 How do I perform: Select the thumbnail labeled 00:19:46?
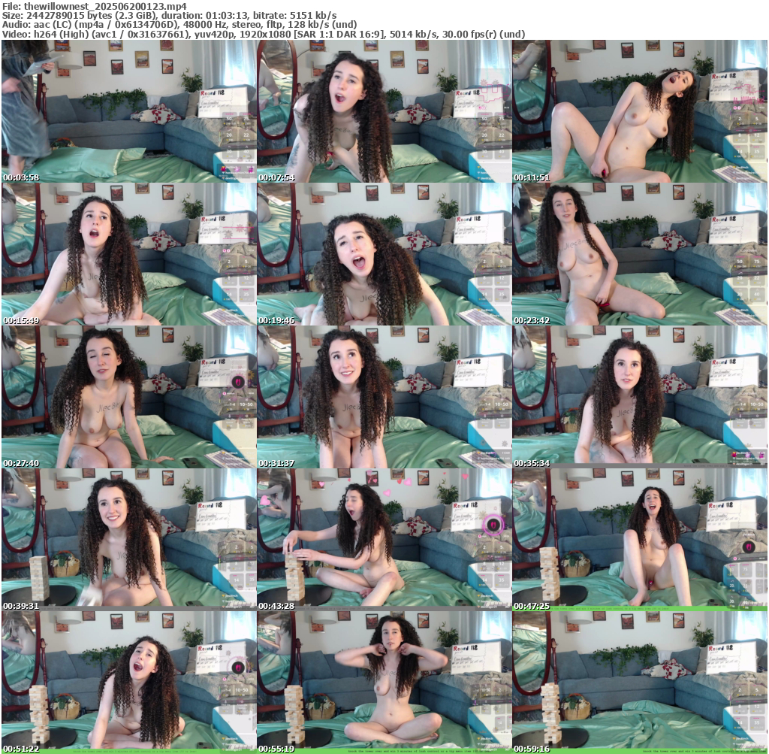pos(384,254)
